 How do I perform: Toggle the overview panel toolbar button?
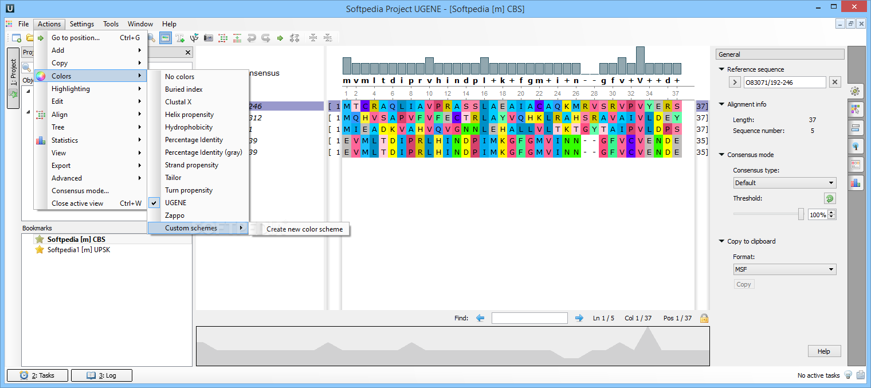[x=166, y=38]
